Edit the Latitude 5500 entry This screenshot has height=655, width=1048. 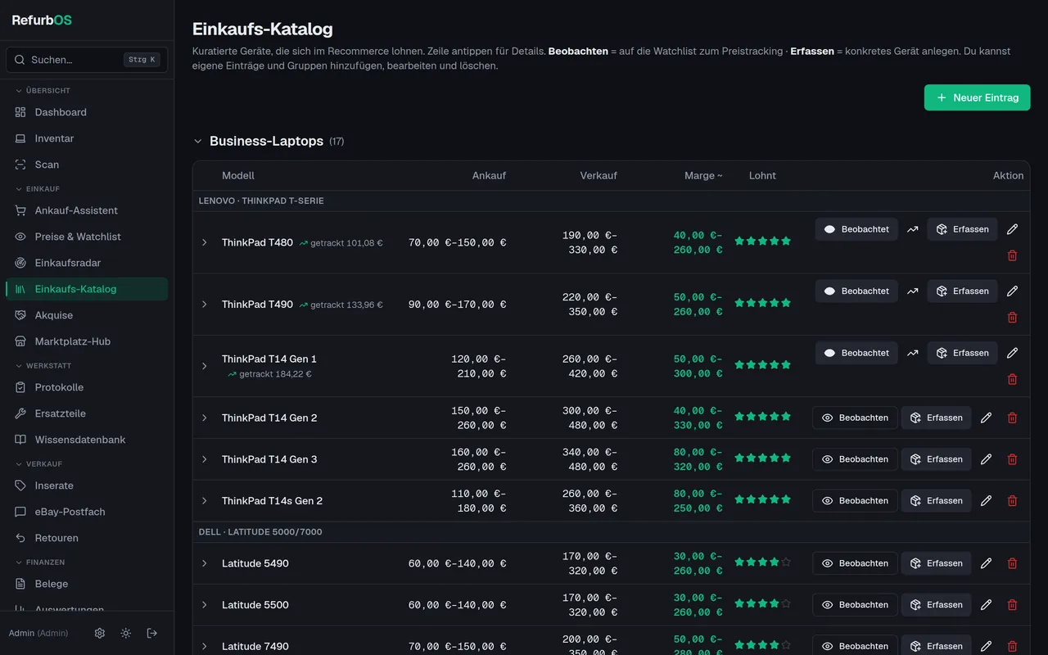(986, 605)
